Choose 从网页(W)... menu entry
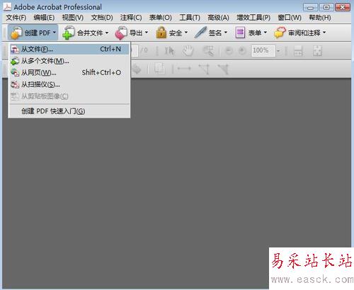Viewport: 354px width, 290px height. point(69,72)
